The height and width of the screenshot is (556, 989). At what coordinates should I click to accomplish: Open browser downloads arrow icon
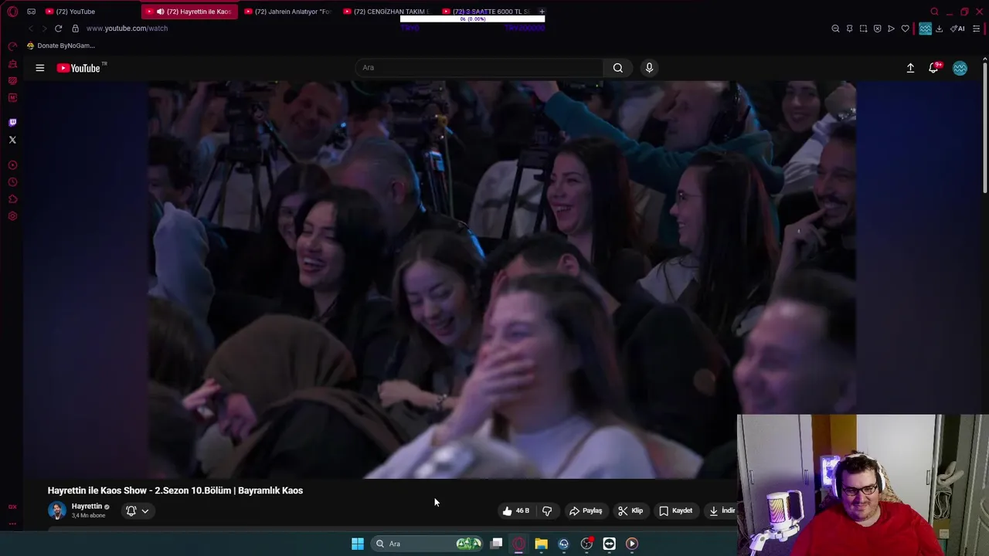tap(939, 29)
